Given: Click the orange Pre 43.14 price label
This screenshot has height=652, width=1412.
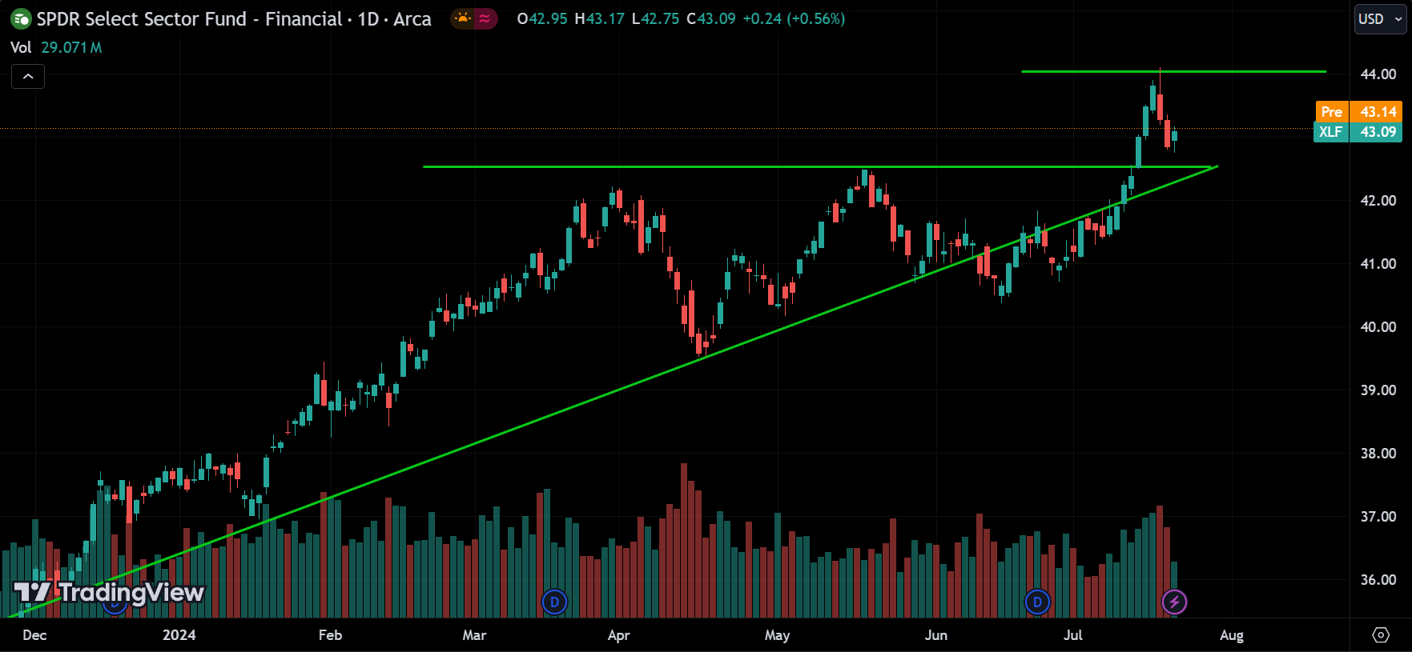Looking at the screenshot, I should (x=1358, y=112).
